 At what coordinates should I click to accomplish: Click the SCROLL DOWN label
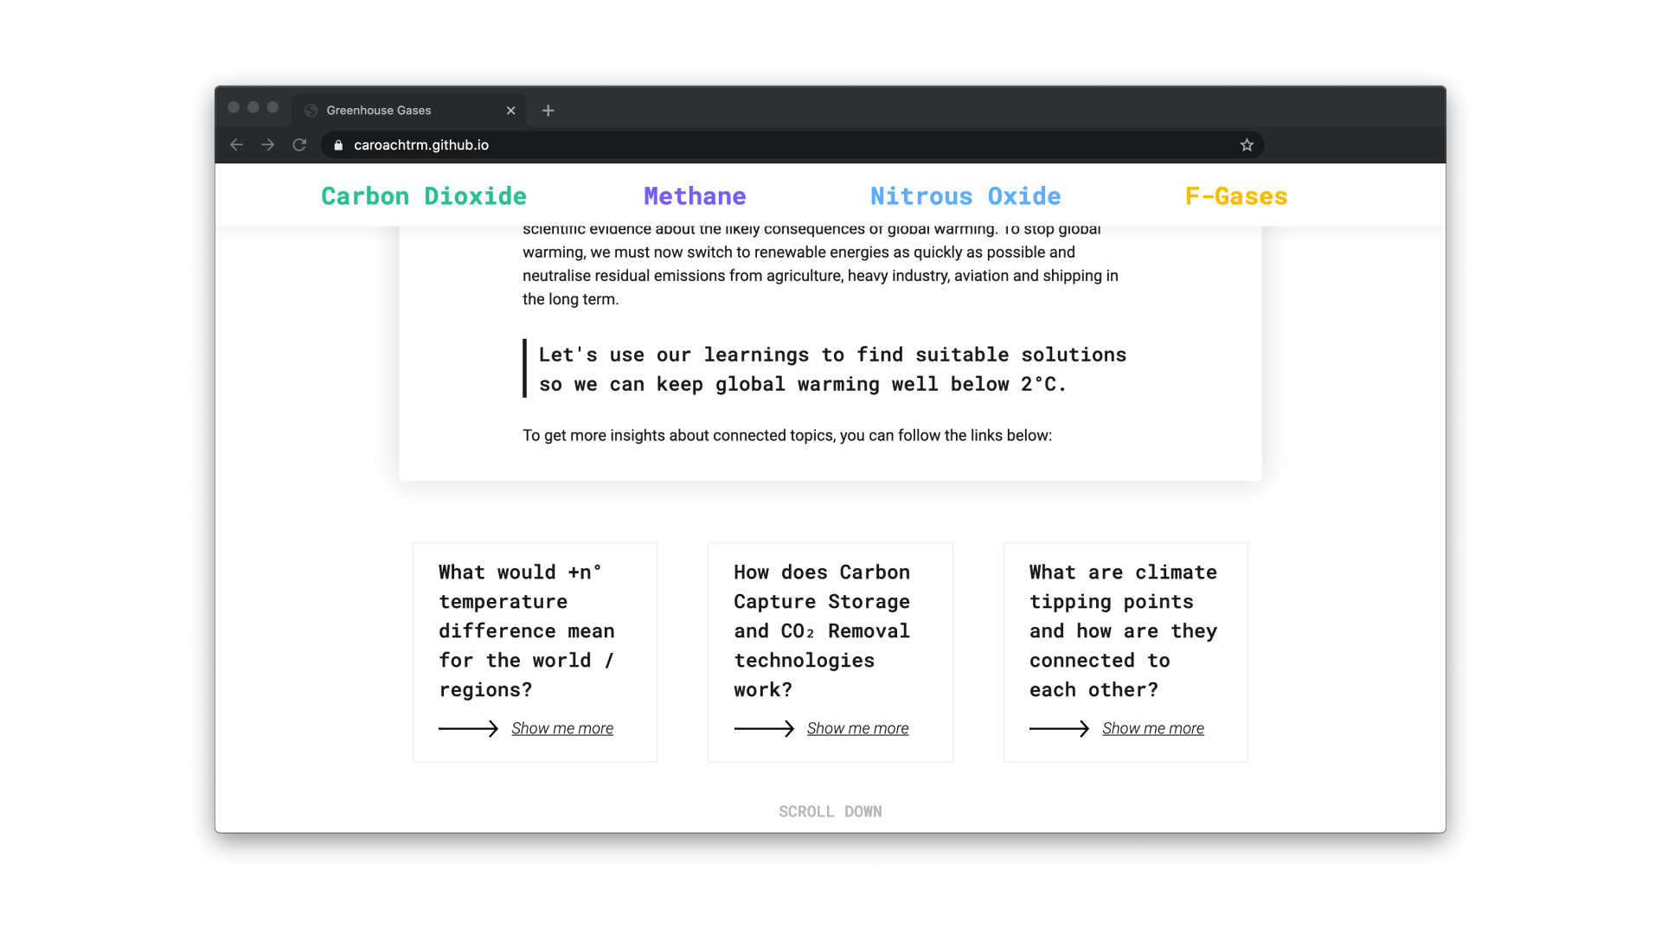click(x=830, y=811)
